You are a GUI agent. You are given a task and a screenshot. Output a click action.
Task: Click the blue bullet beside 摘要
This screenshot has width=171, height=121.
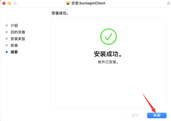pos(7,52)
